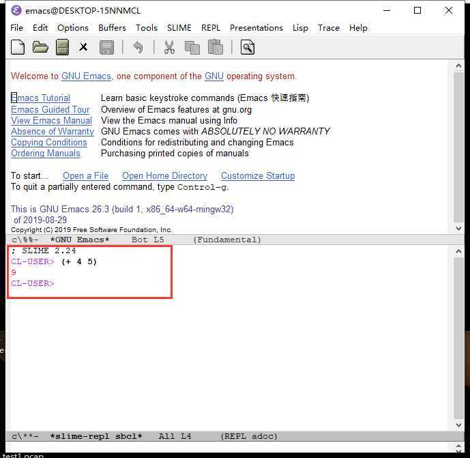The height and width of the screenshot is (458, 470).
Task: Open the File menu
Action: click(16, 28)
